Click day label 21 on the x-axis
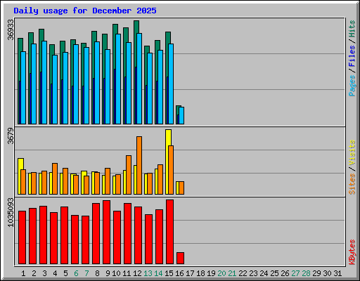The width and height of the screenshot is (360, 281). coord(232,273)
